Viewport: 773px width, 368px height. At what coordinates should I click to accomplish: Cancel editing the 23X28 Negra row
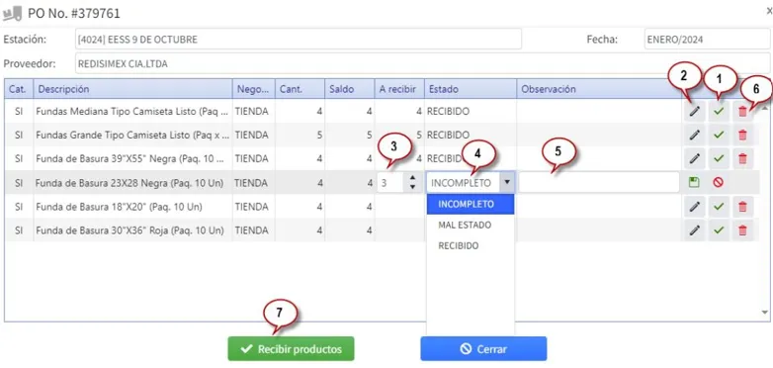coord(718,183)
